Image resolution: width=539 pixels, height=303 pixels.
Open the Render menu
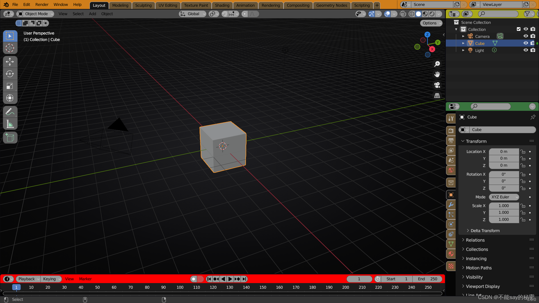pos(42,4)
